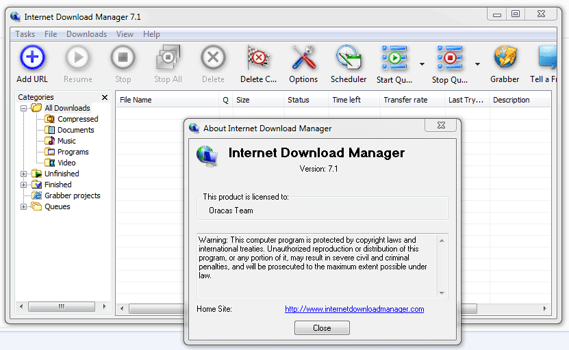569x350 pixels.
Task: Click the Oracas Team licensee text
Action: tap(231, 211)
